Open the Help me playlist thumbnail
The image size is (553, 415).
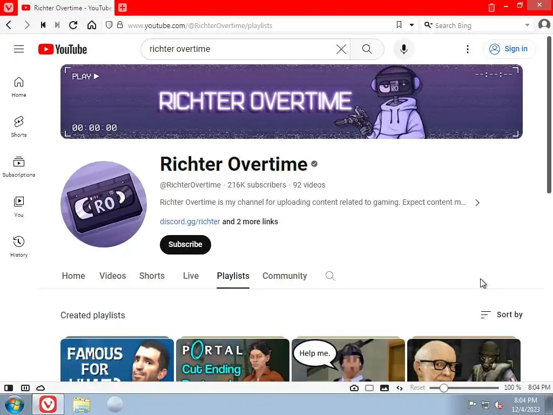pos(348,360)
